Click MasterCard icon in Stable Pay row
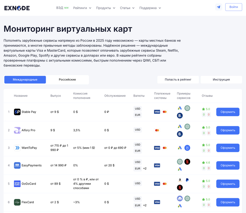 tap(164, 112)
